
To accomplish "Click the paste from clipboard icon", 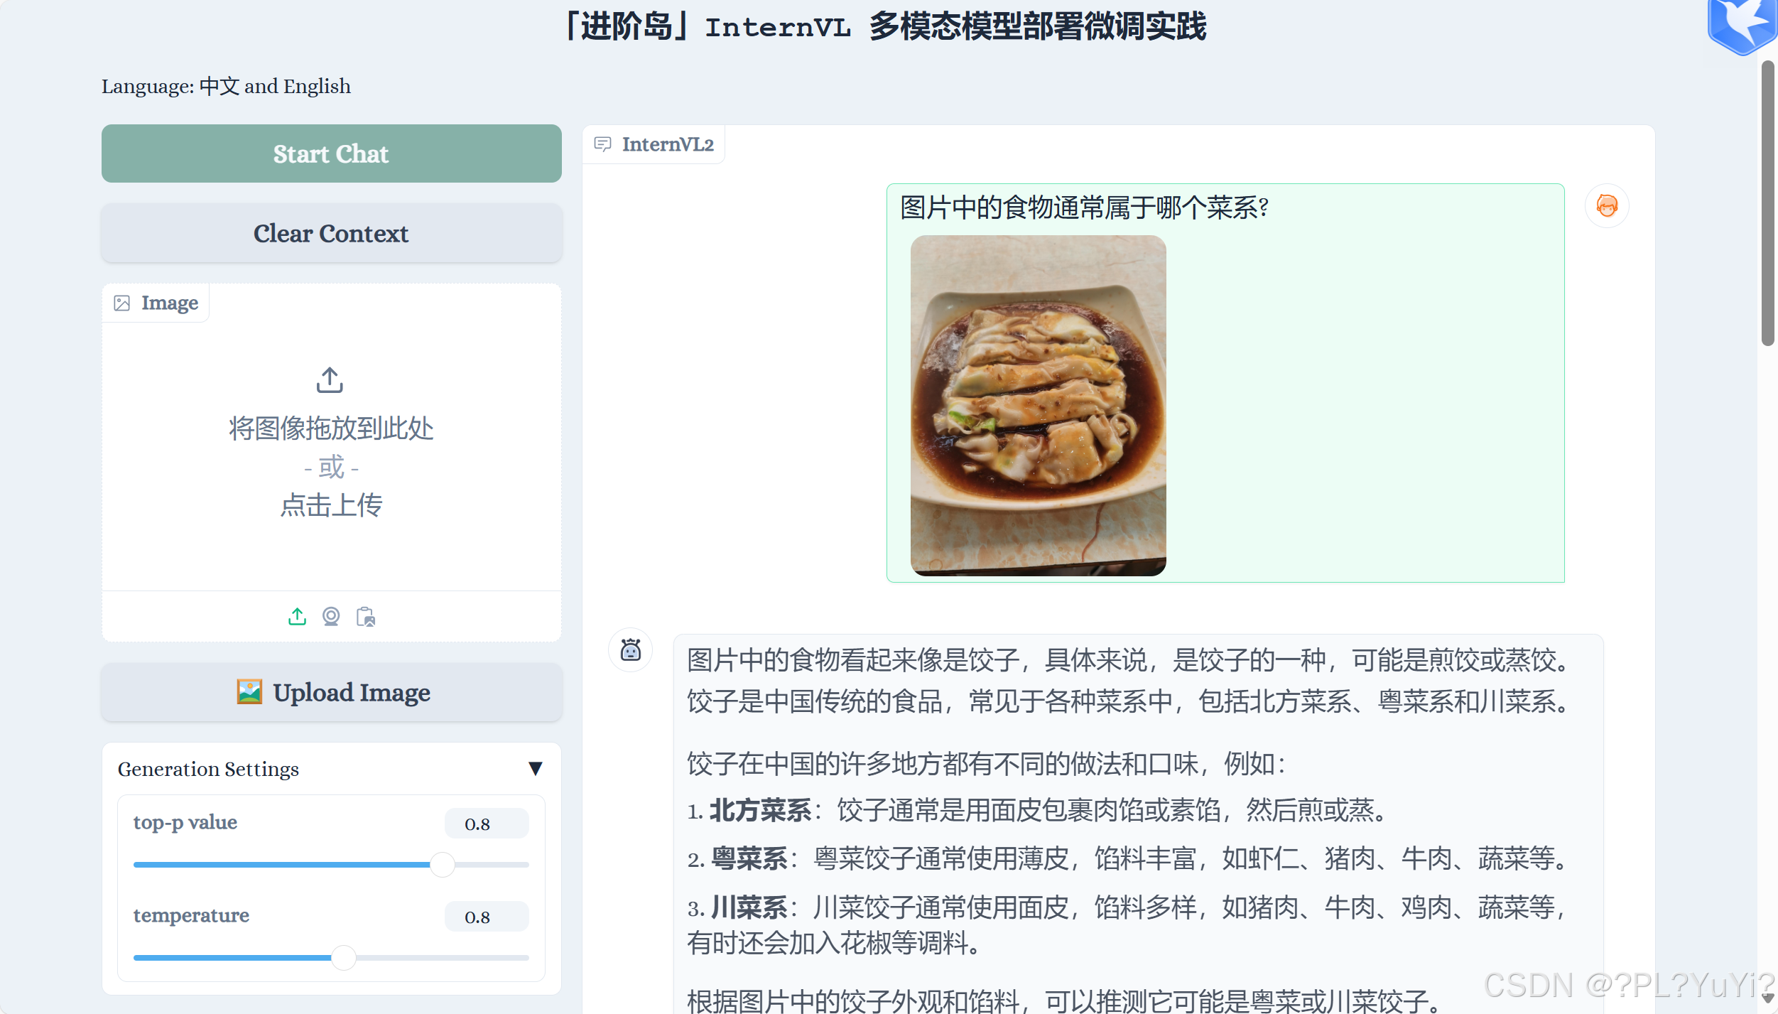I will [366, 616].
